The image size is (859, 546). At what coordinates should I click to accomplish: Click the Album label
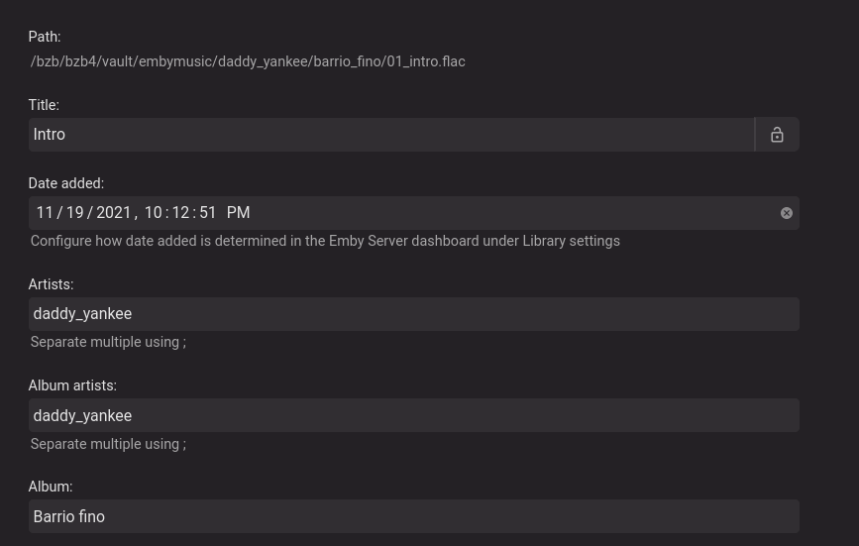51,487
